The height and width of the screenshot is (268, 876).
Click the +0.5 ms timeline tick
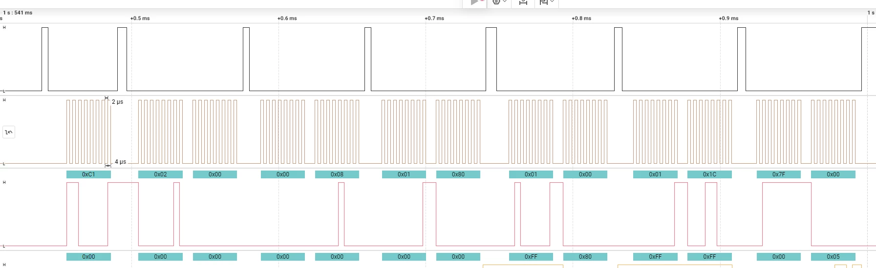pos(140,19)
